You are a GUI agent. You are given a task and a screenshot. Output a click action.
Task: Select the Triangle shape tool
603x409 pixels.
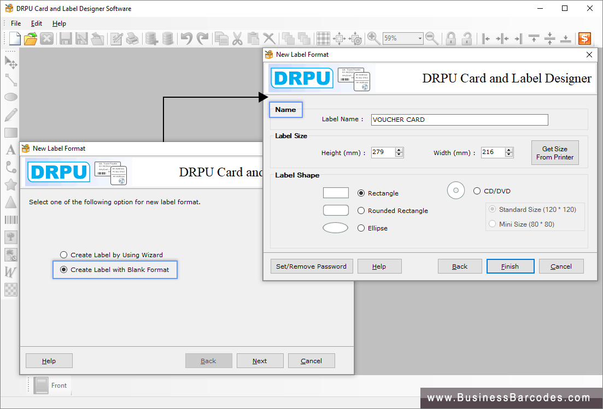(11, 202)
